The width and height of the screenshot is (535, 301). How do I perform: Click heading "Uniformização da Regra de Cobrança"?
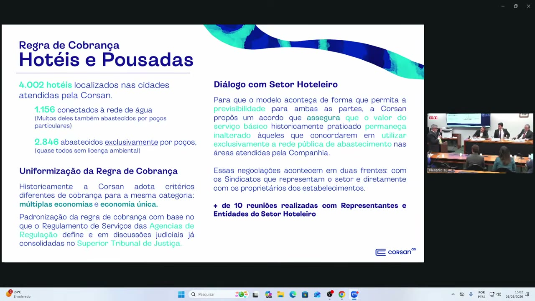[x=99, y=171]
